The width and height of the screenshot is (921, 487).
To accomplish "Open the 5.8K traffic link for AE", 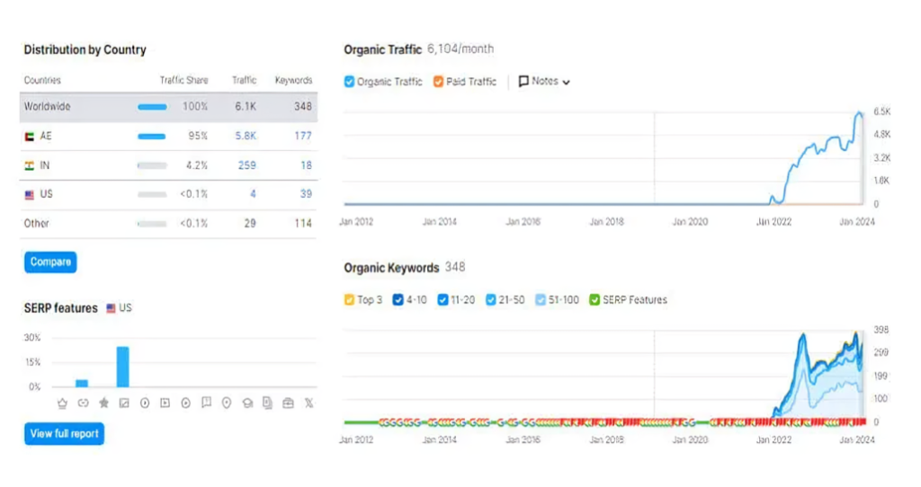I will click(x=246, y=137).
